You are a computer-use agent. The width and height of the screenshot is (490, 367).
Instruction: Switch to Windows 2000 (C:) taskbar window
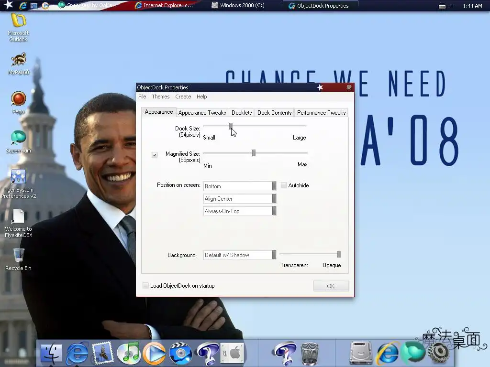tap(238, 5)
